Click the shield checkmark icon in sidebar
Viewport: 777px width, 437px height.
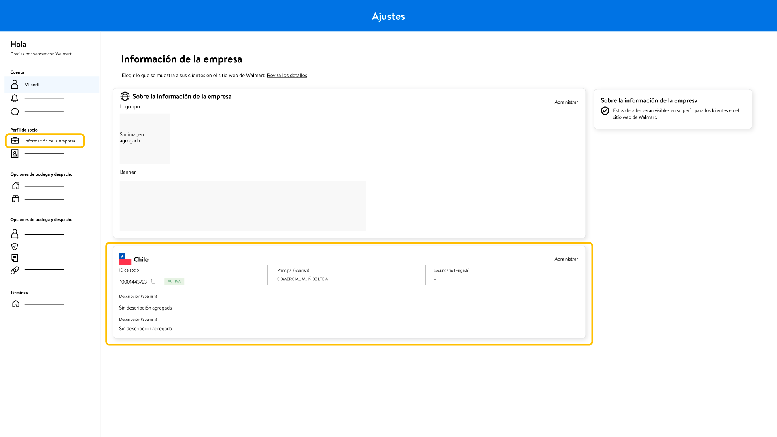coord(15,246)
